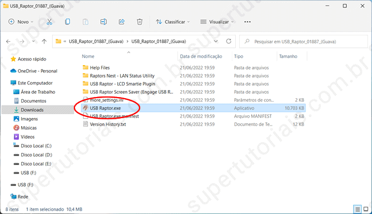Select the standalone USB (F:) entry above Rede
The image size is (372, 214).
(25, 185)
